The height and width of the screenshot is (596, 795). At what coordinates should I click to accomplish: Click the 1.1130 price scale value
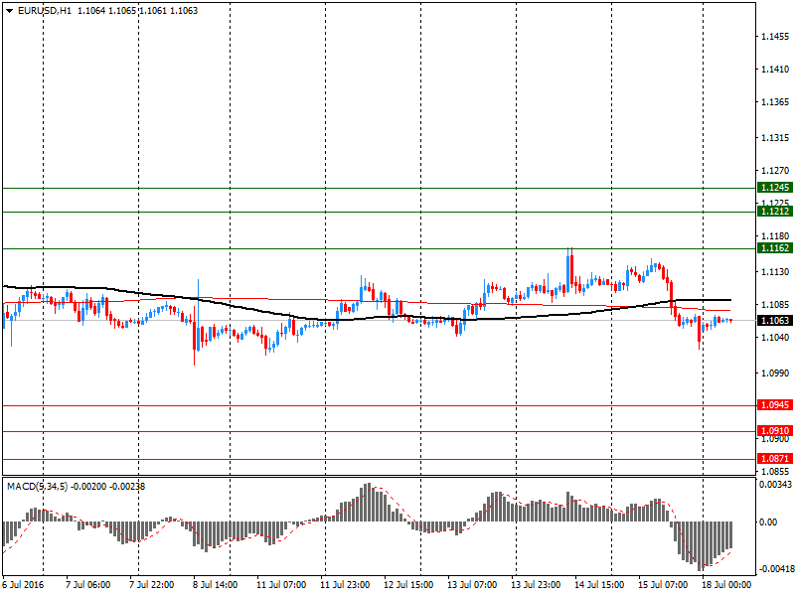[775, 272]
